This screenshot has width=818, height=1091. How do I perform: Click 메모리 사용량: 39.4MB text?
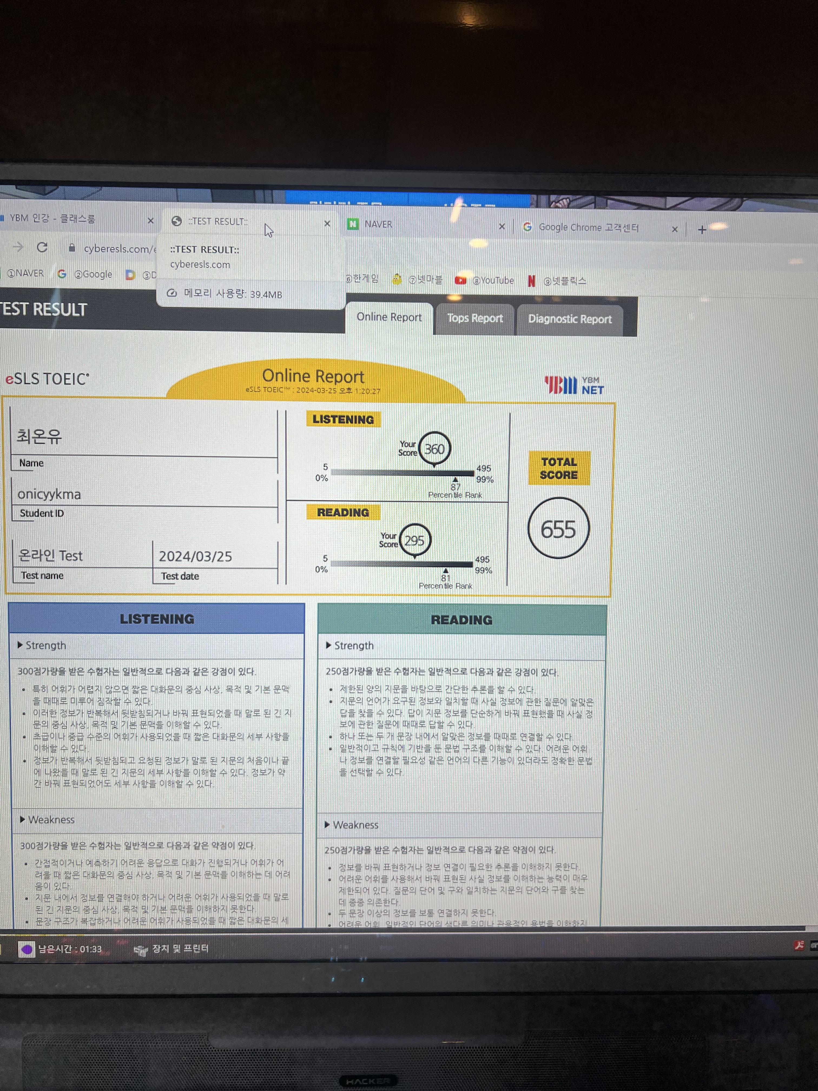coord(233,294)
